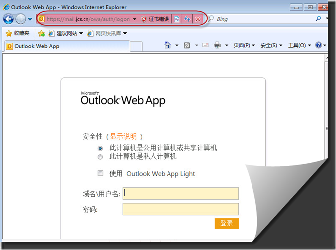Click the 网页快讯库 IE page icon

pyautogui.click(x=90, y=33)
